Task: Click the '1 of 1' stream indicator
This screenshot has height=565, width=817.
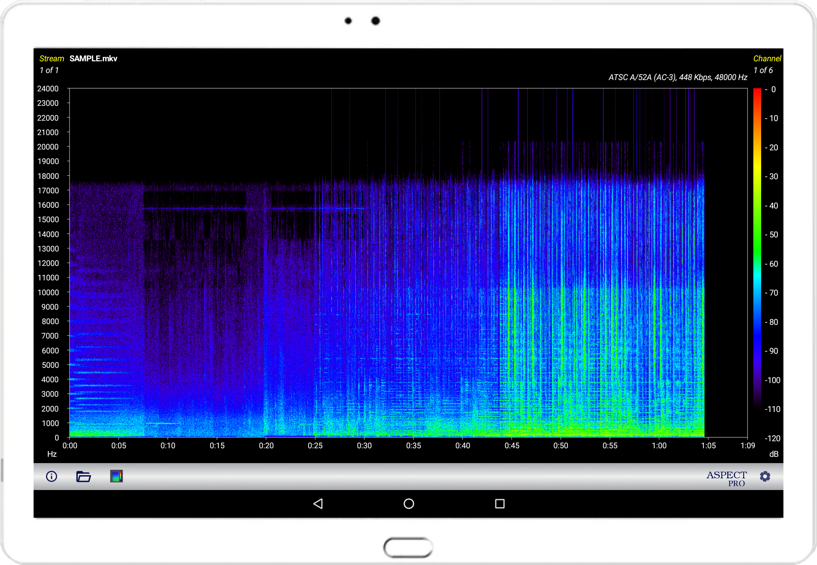Action: (49, 70)
